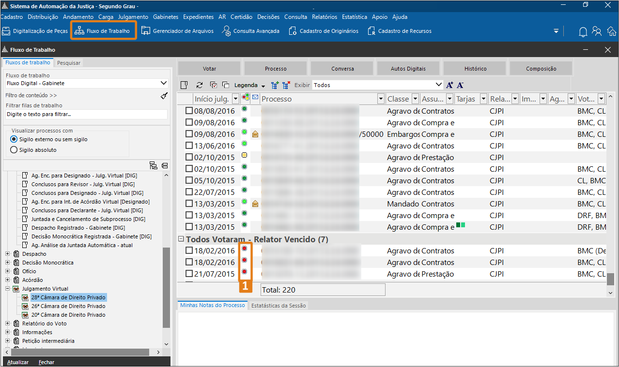
Task: Click the Atualizar button at the bottom
Action: [18, 362]
